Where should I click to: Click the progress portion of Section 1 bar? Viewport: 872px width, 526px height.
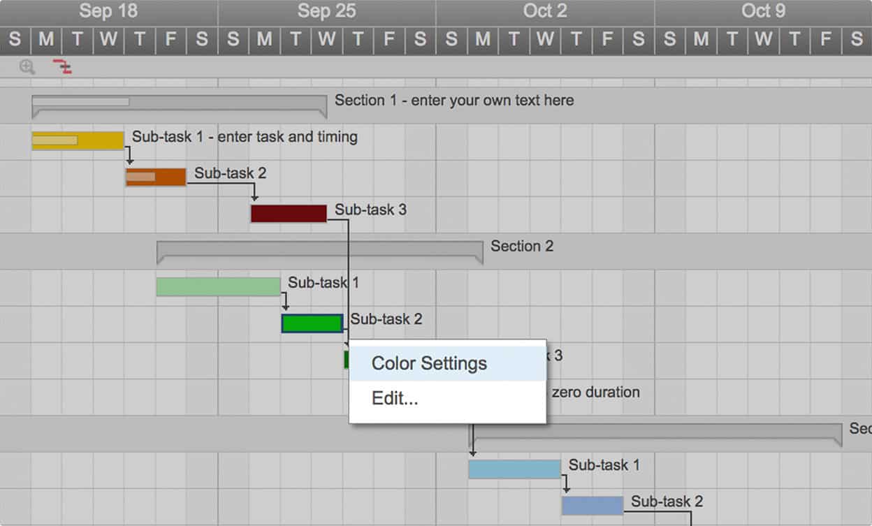tap(80, 102)
